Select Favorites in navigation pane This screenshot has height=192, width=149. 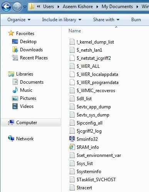pos(25,34)
